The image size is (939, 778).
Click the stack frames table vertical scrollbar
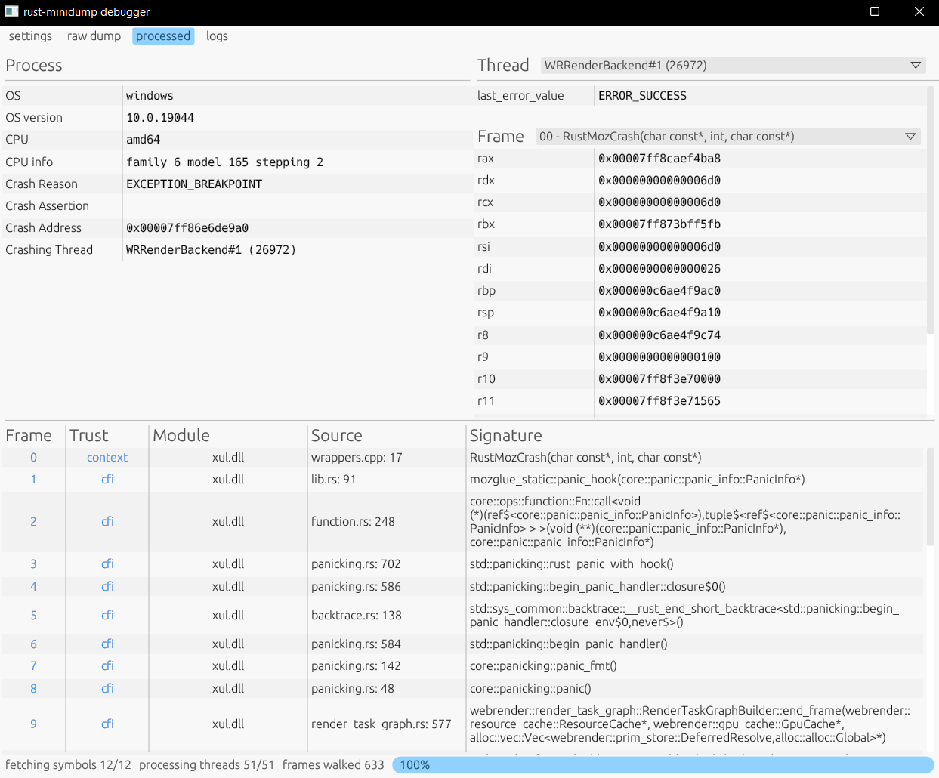tap(931, 496)
